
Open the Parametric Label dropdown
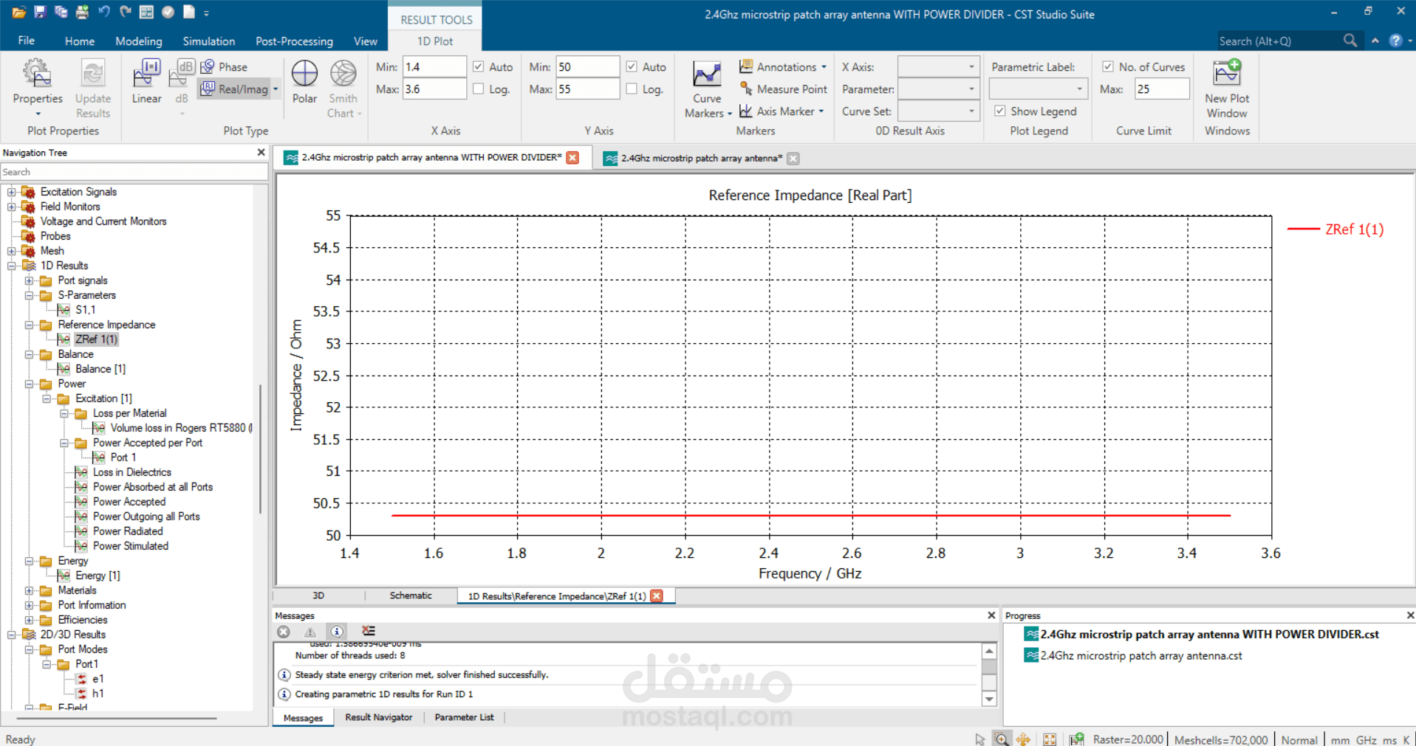(x=1038, y=89)
